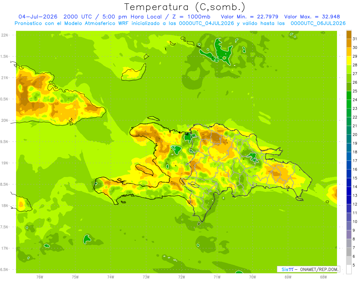Click legend swatch between 16 and 17

[349, 165]
